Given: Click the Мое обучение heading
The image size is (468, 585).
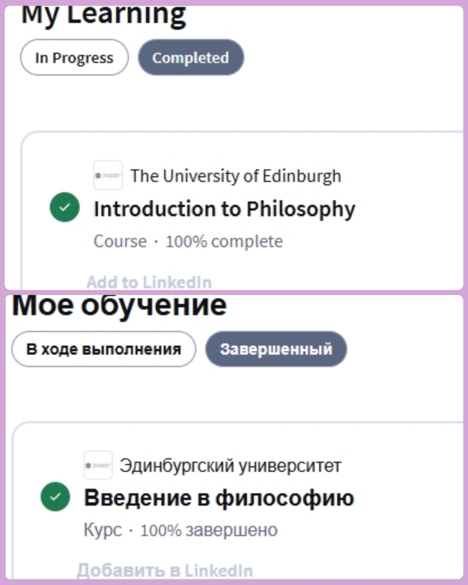Looking at the screenshot, I should coord(119,305).
